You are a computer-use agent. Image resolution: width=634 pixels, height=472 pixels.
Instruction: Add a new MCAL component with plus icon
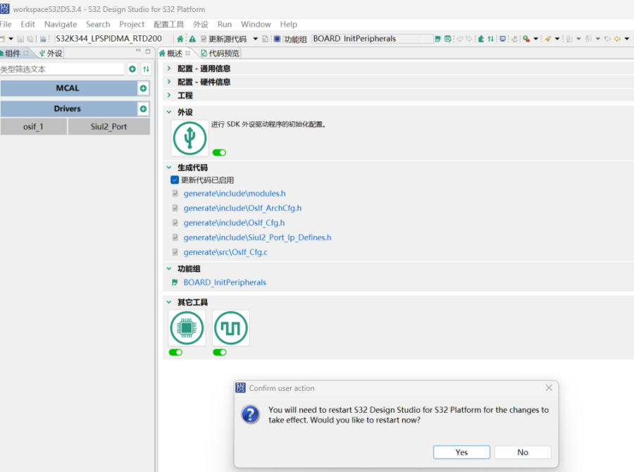[x=143, y=88]
